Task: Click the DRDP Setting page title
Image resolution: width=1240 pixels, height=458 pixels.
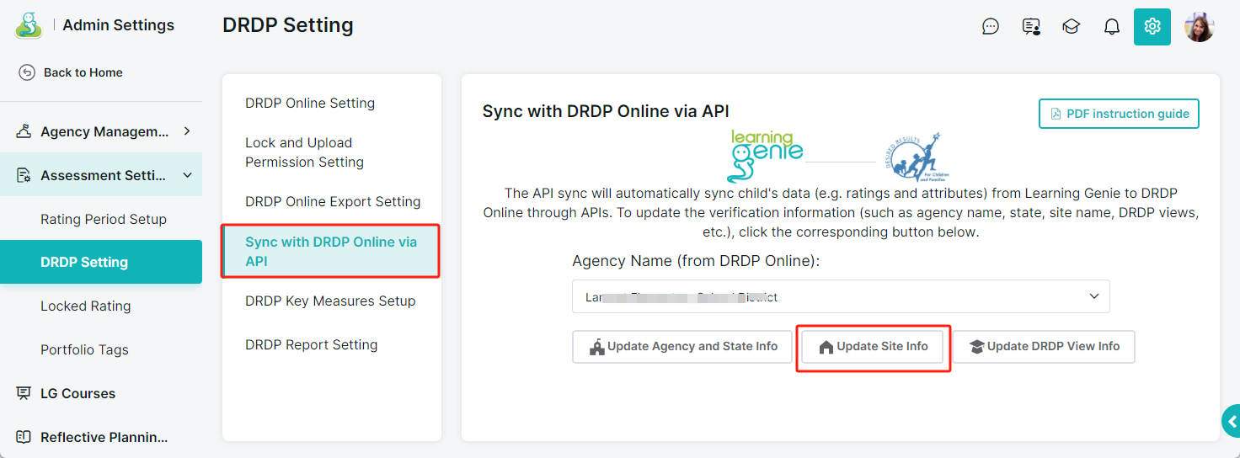Action: pos(288,26)
